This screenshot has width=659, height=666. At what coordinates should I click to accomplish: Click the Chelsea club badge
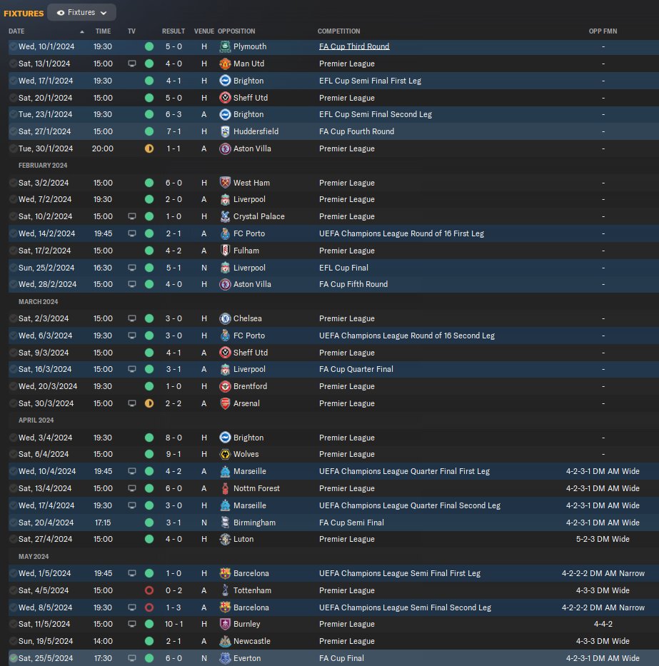point(225,318)
